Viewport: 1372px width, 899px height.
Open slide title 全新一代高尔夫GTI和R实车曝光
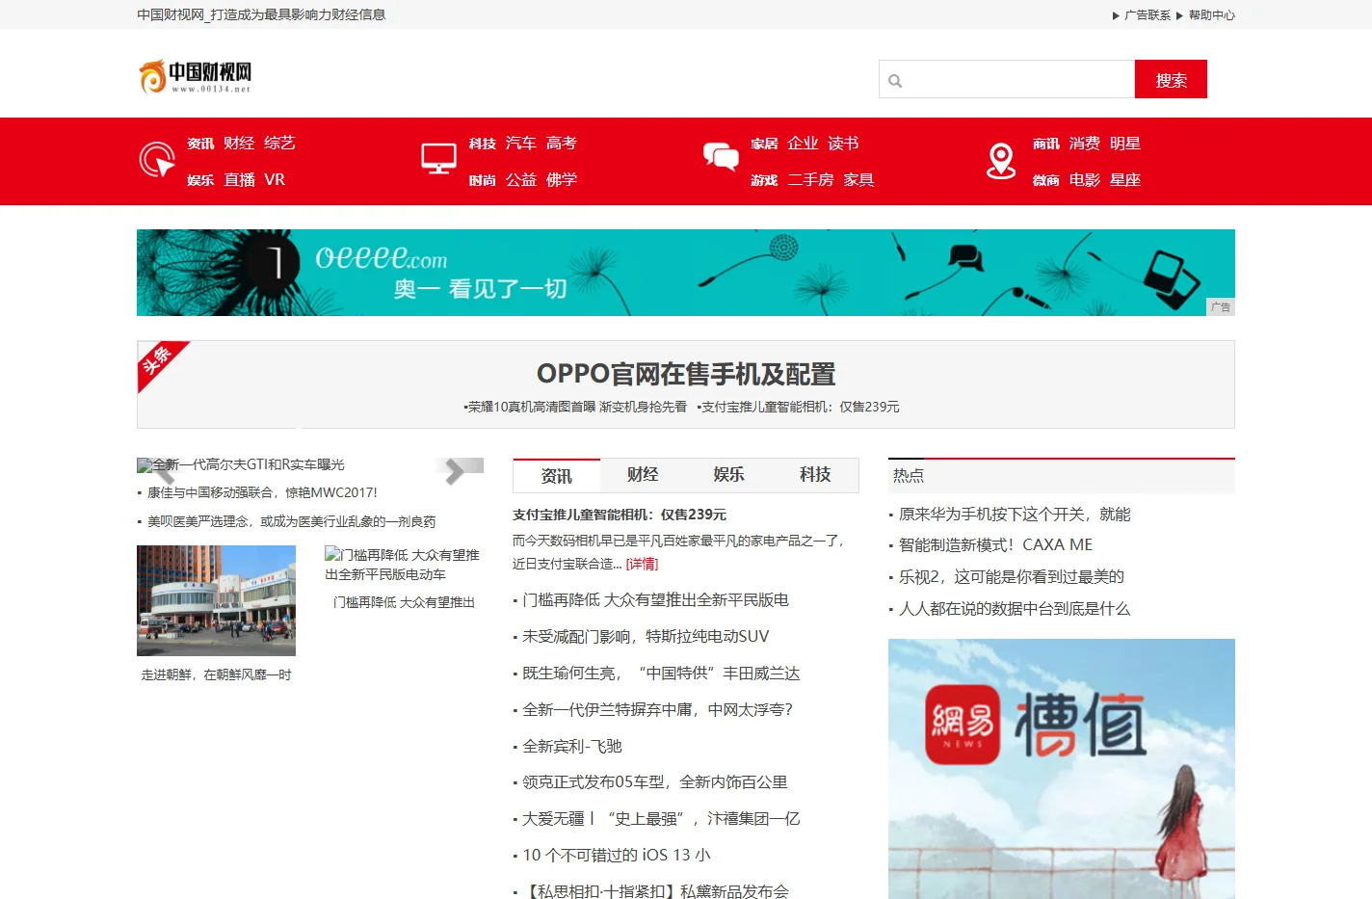(x=248, y=464)
